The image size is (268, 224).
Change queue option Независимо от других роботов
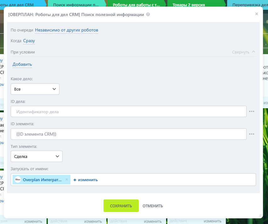[x=66, y=30]
